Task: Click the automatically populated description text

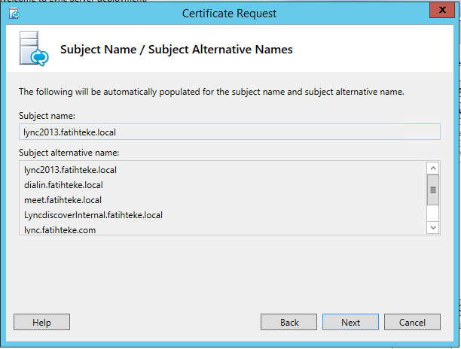Action: 212,92
